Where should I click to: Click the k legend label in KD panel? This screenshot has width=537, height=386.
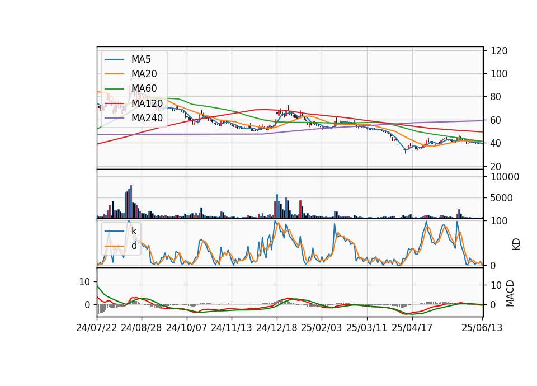[134, 231]
